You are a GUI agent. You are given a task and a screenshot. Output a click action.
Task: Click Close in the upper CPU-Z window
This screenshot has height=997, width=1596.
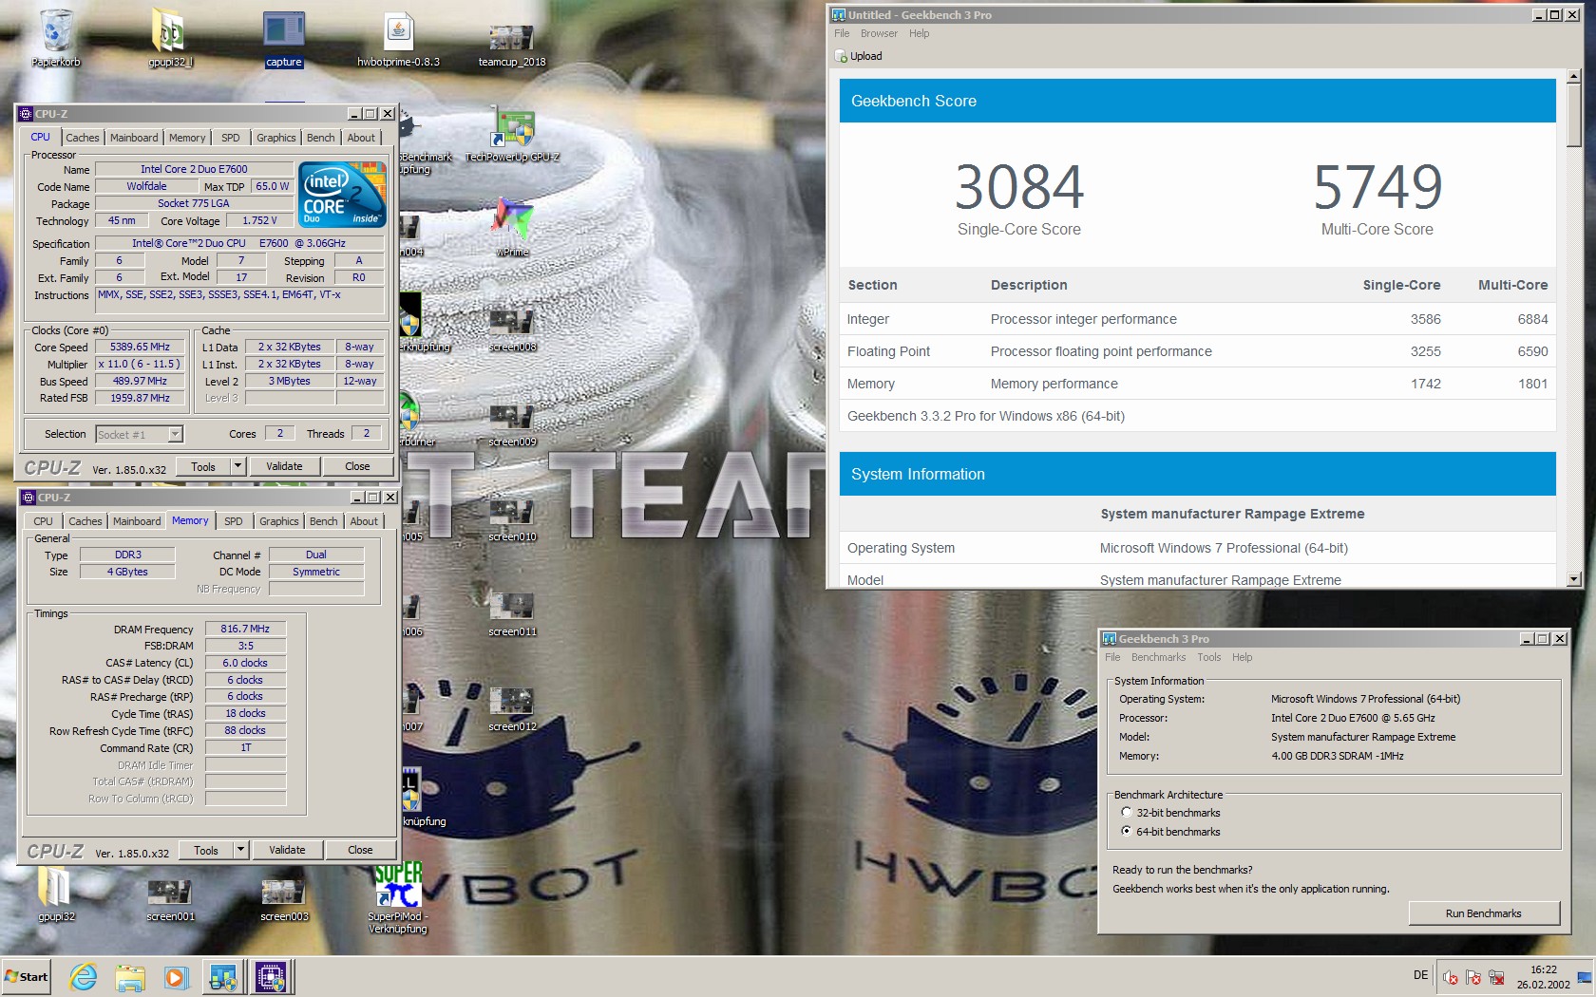point(357,466)
